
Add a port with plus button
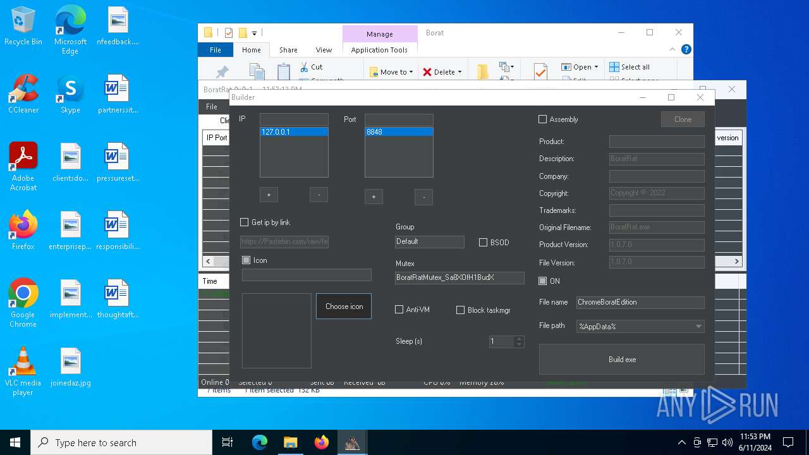[374, 197]
